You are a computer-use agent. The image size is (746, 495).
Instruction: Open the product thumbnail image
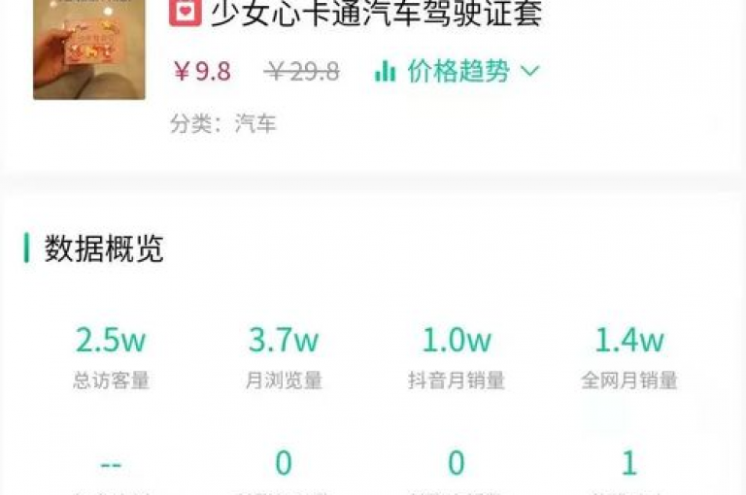click(x=89, y=49)
